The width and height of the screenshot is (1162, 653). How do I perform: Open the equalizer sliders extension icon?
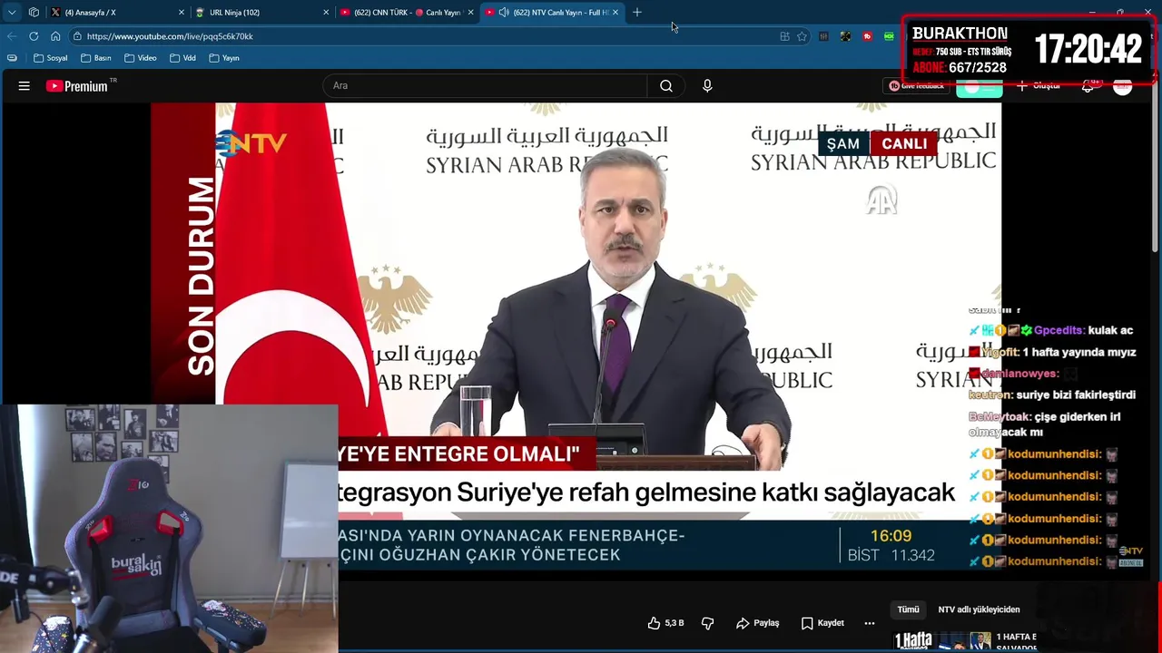pyautogui.click(x=823, y=36)
